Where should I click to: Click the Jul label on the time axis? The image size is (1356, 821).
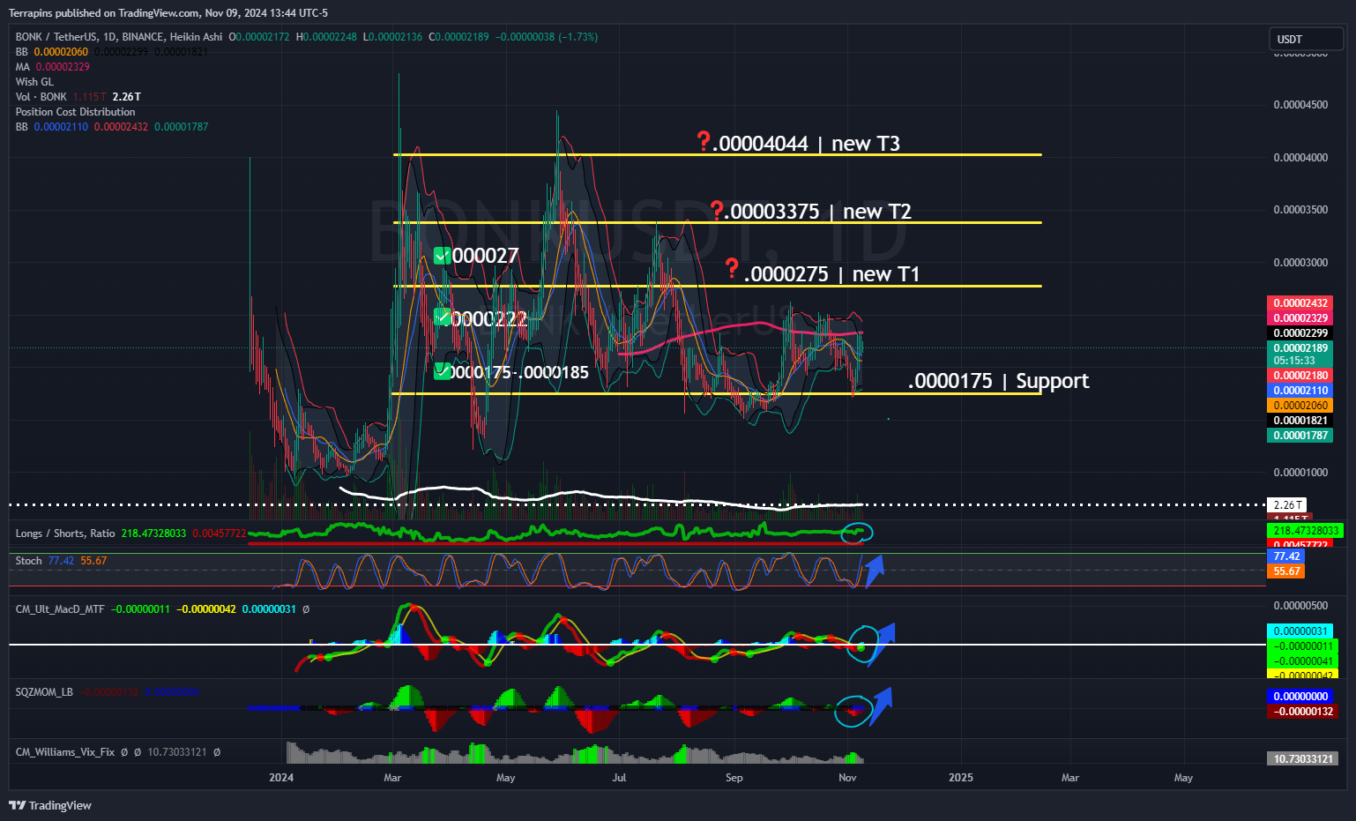pyautogui.click(x=619, y=778)
